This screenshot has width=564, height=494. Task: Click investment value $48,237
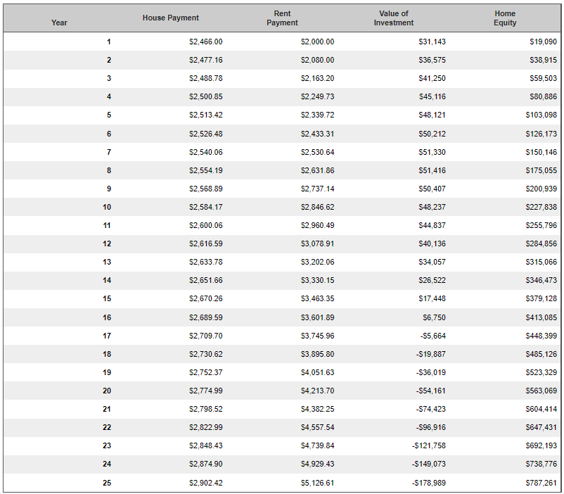[432, 208]
